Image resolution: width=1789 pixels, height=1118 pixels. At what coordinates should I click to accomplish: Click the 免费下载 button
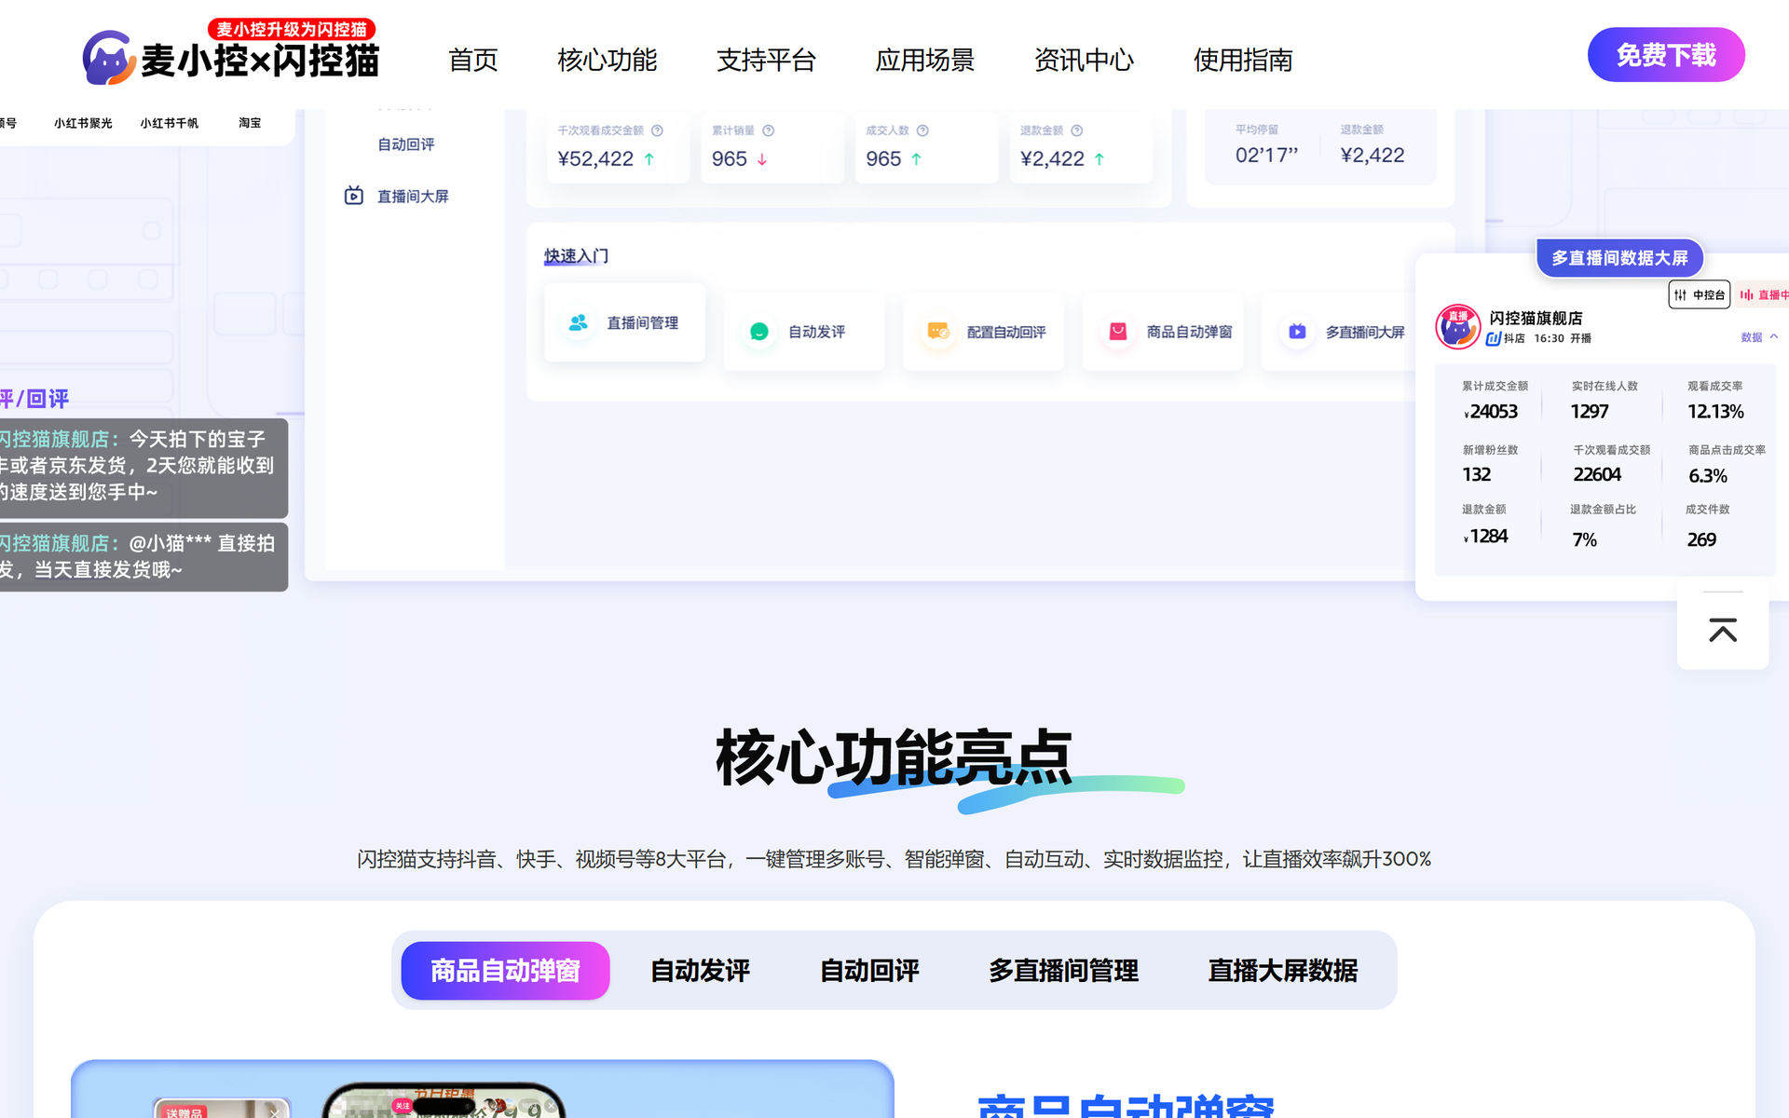1666,55
